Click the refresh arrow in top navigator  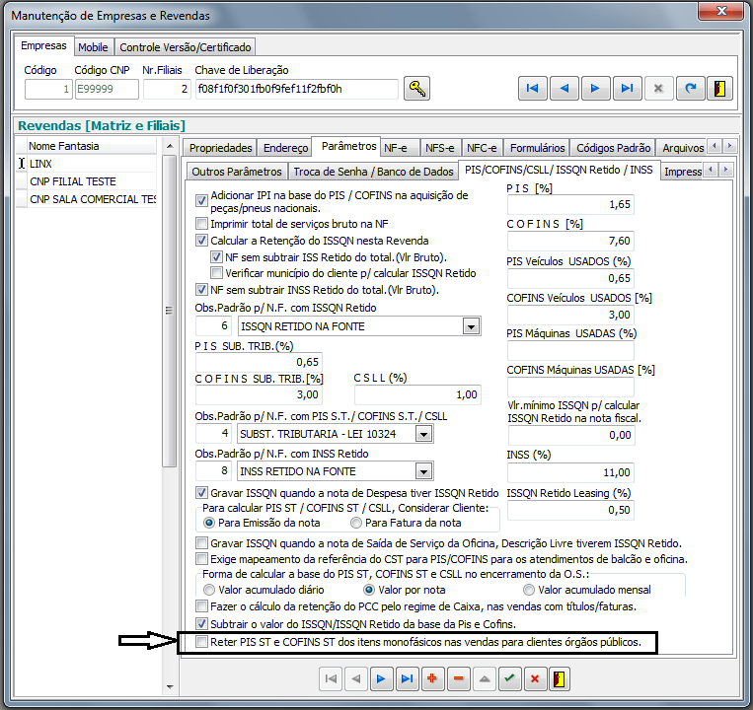point(690,89)
